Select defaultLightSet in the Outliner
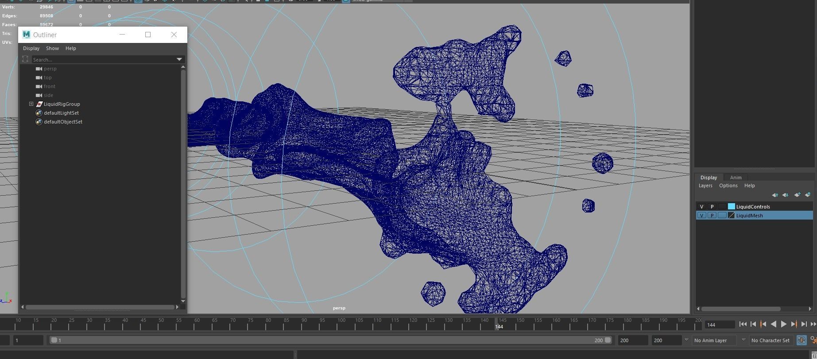Image resolution: width=817 pixels, height=359 pixels. [x=61, y=113]
